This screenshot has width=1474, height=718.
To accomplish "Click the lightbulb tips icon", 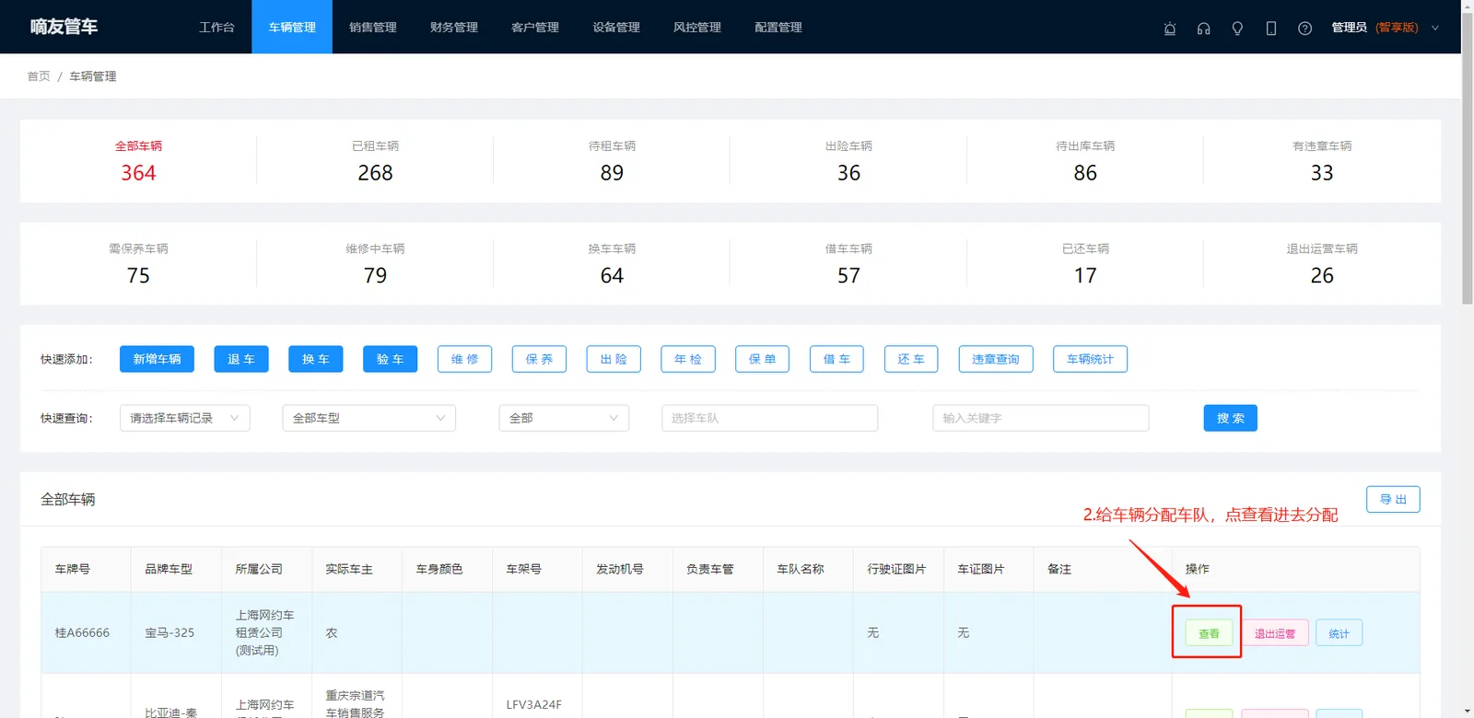I will click(x=1237, y=28).
